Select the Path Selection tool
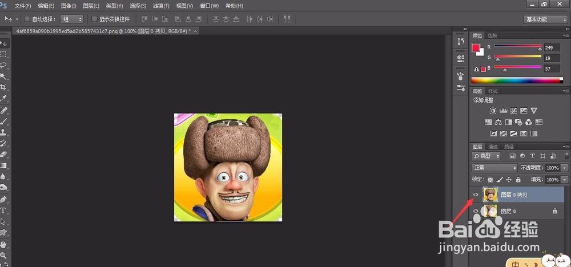The image size is (571, 267). coord(3,221)
